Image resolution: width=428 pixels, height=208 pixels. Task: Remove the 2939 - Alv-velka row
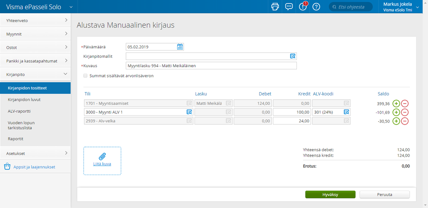point(405,121)
